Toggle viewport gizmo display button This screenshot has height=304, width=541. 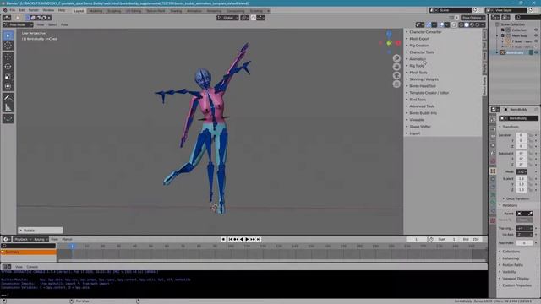click(429, 24)
